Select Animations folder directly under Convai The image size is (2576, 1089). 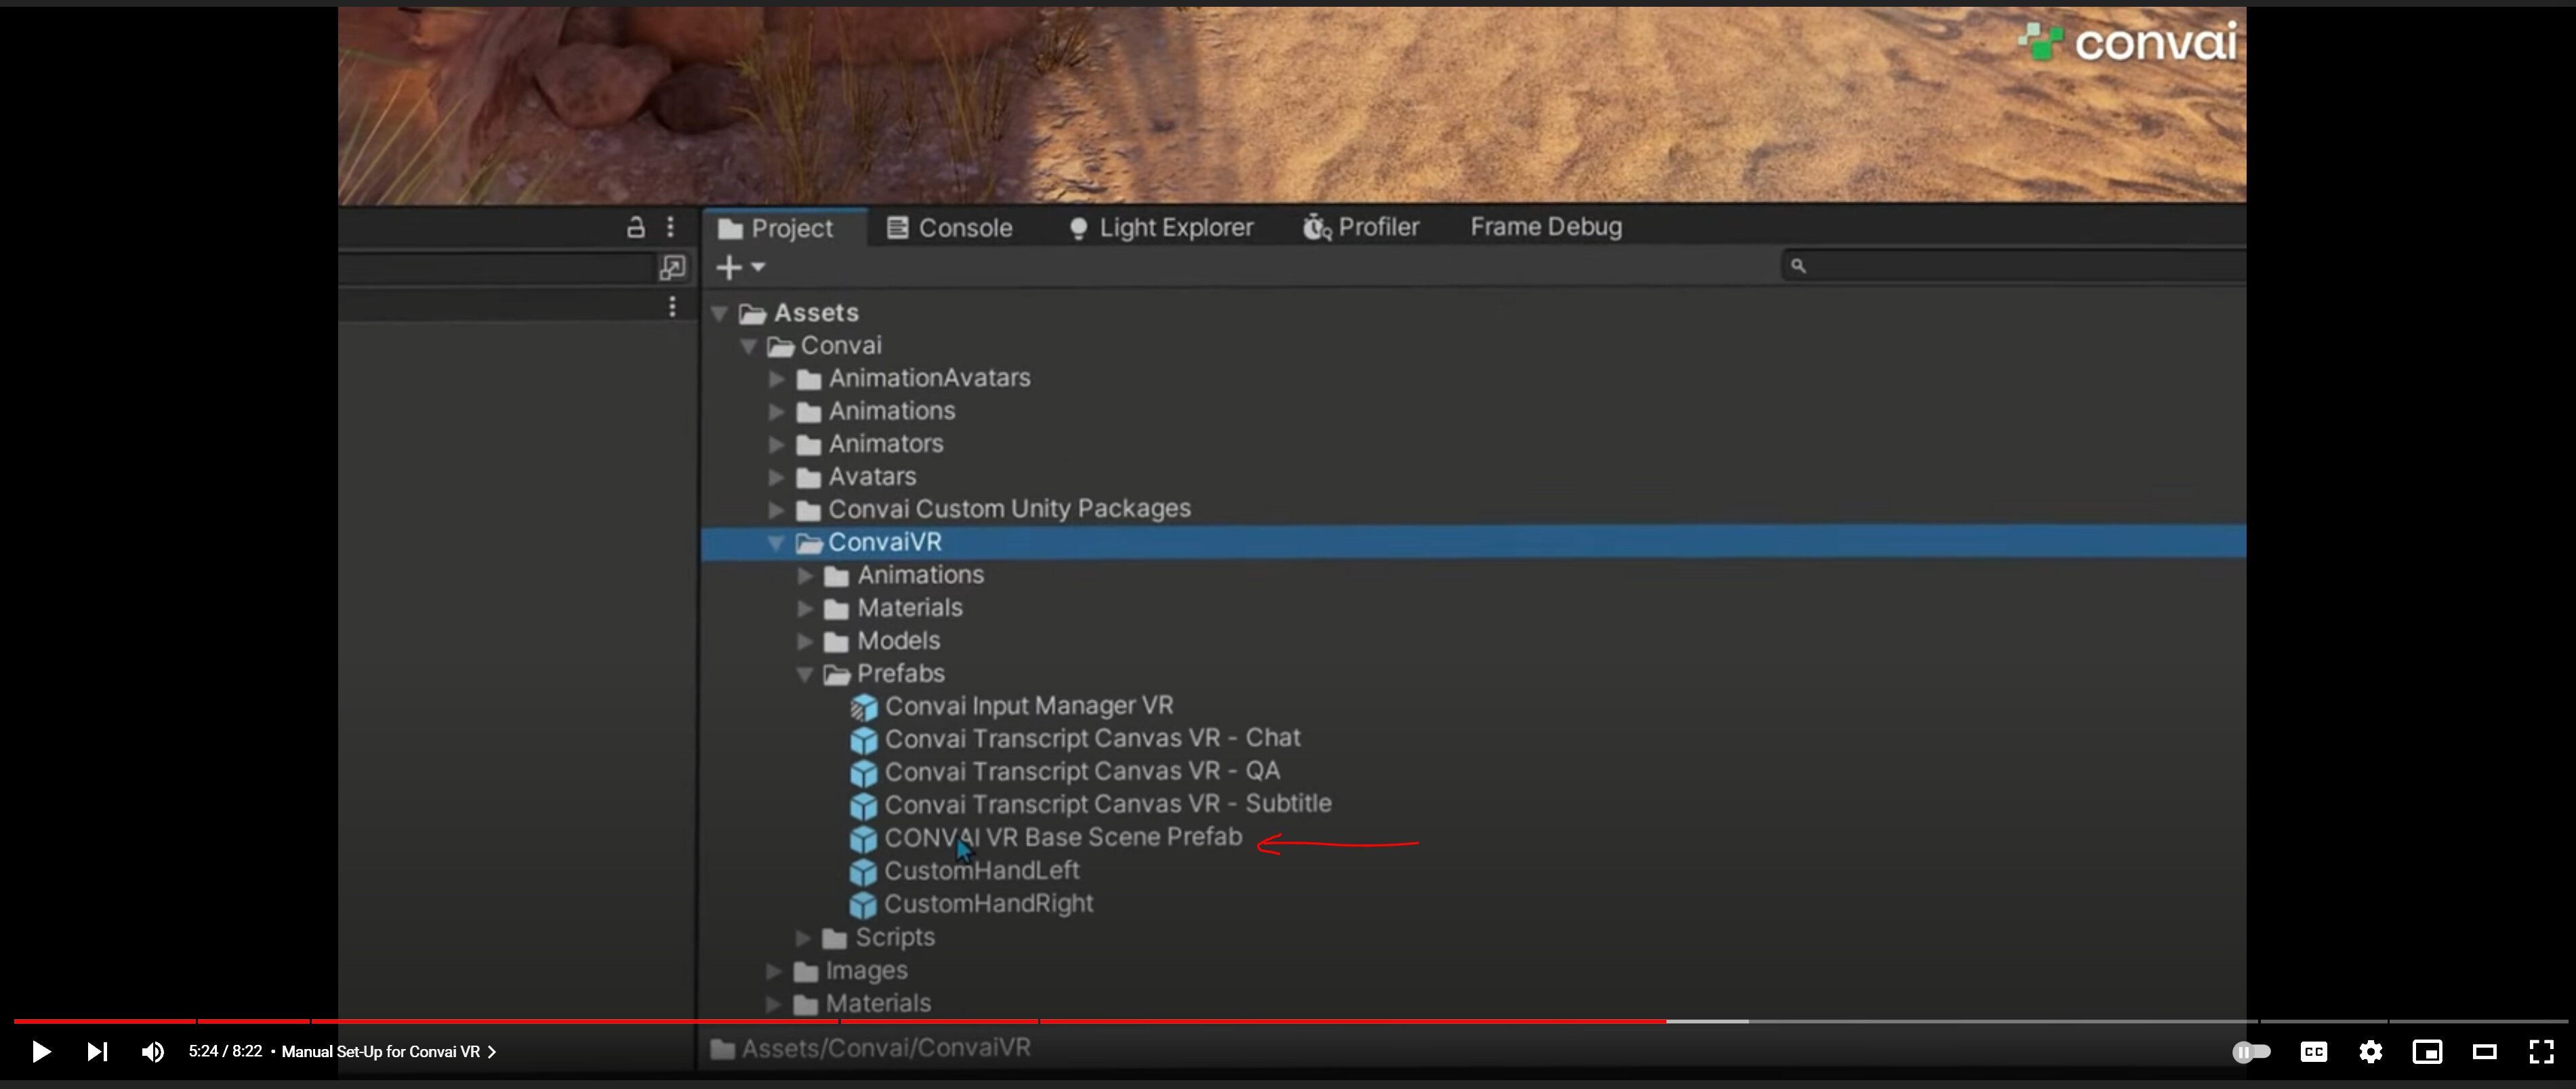891,411
